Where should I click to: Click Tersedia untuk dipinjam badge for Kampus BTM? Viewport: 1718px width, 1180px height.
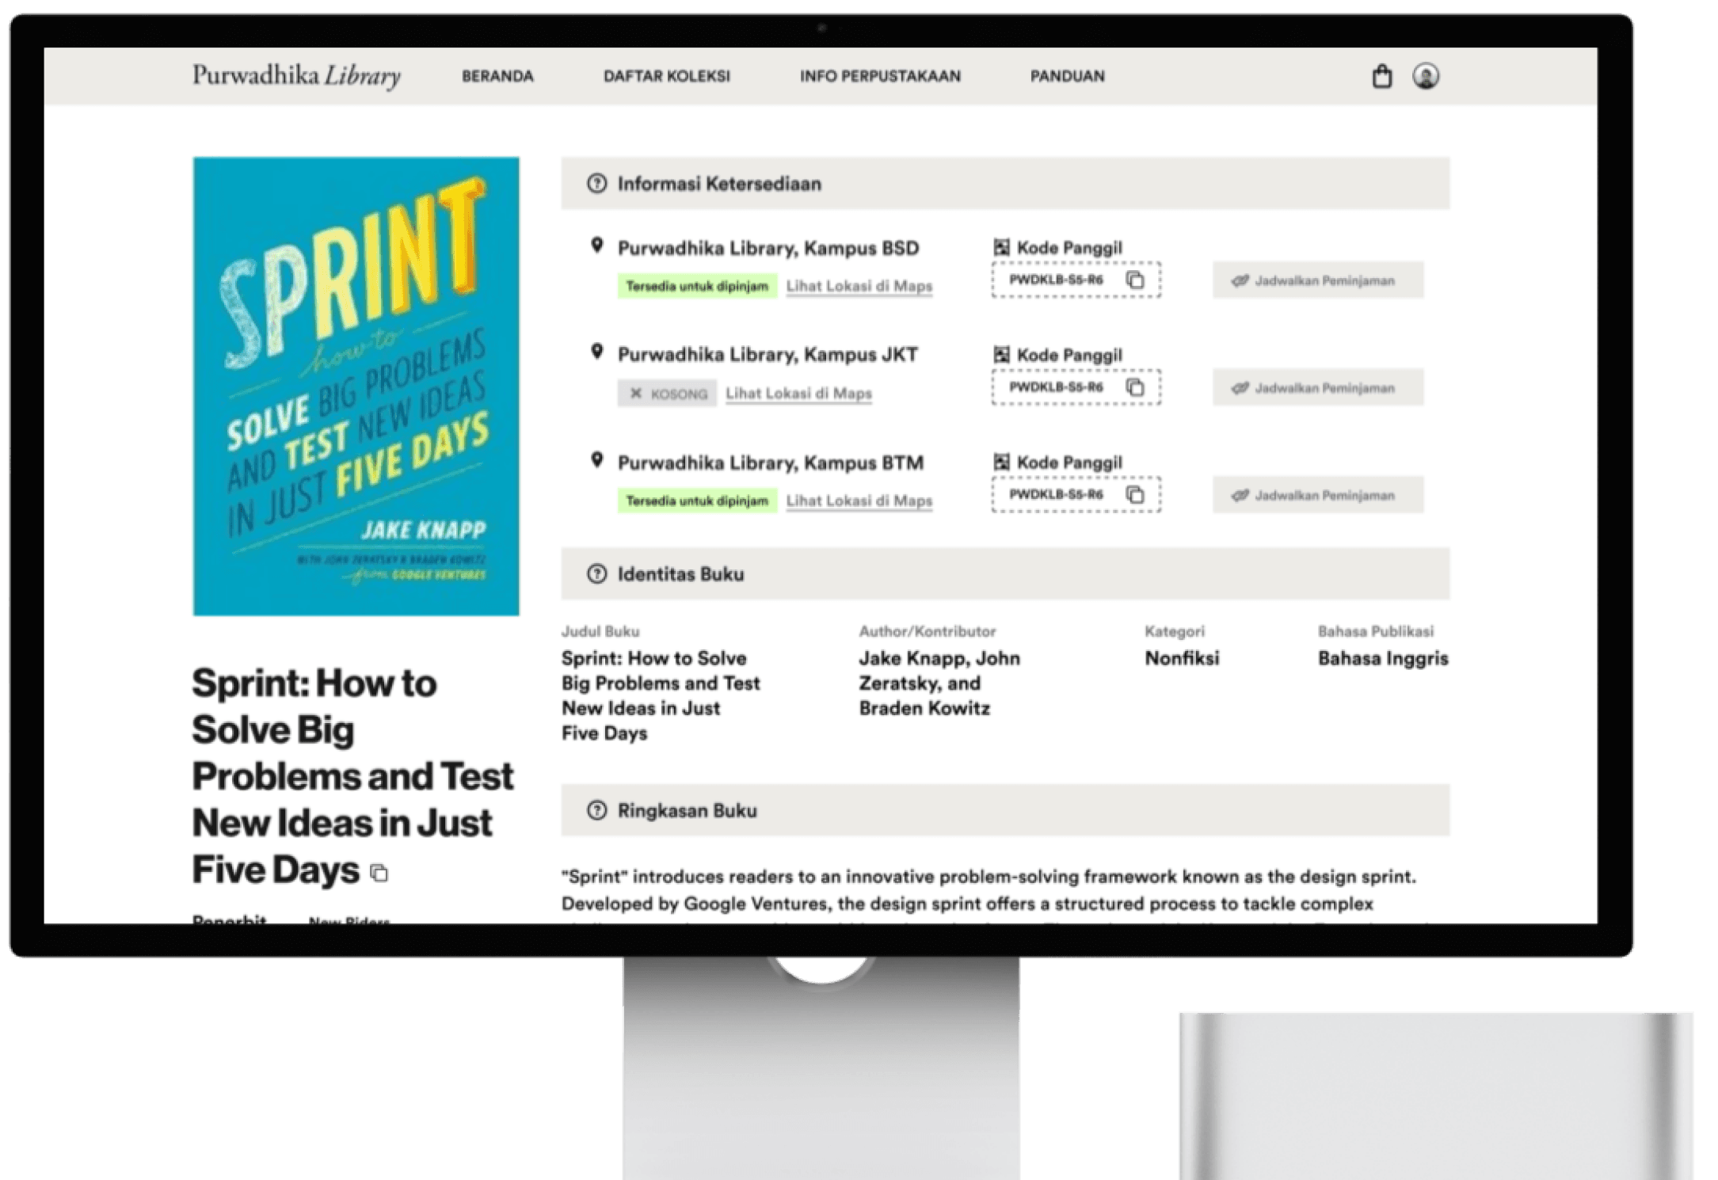697,501
